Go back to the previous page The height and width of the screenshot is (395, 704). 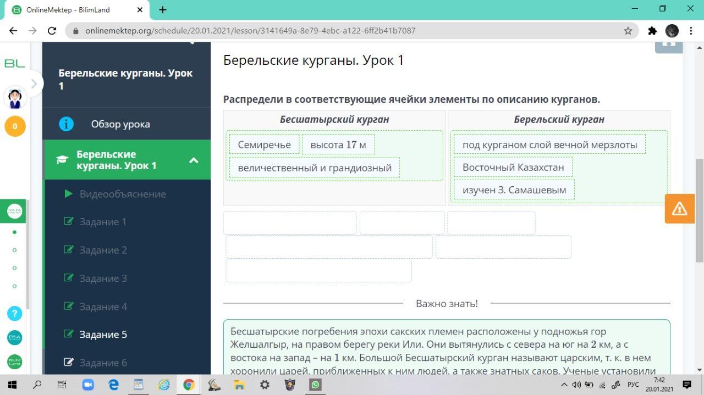tap(13, 31)
